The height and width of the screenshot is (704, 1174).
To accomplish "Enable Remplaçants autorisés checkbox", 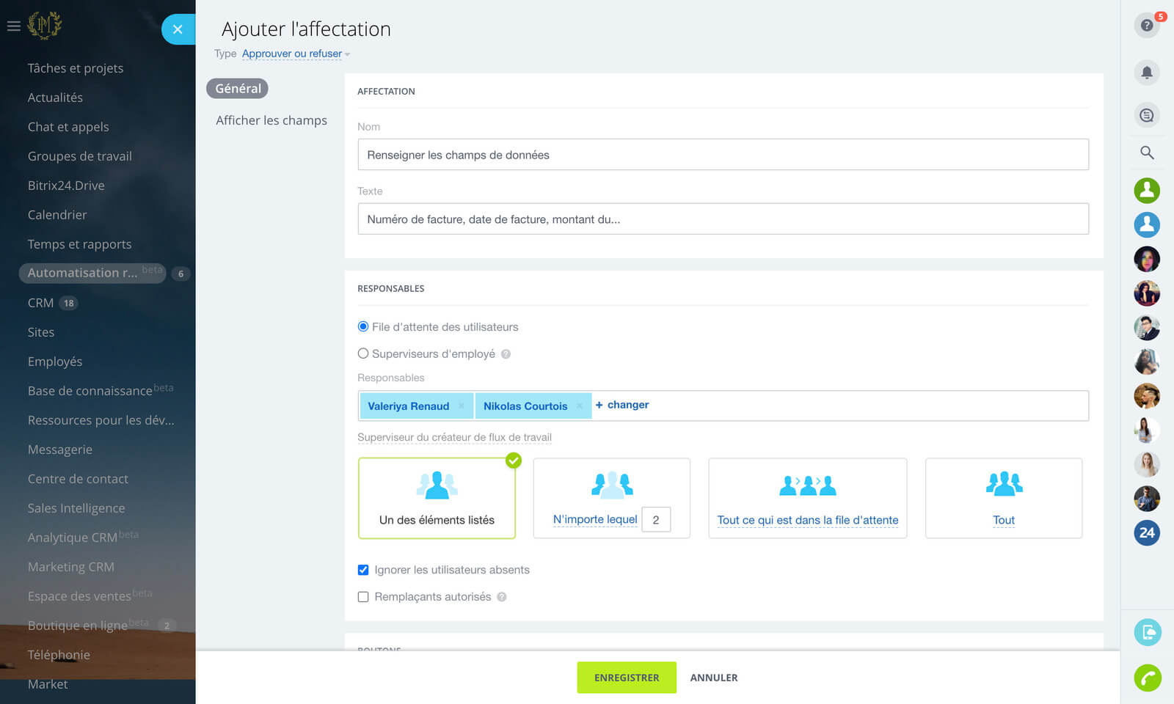I will coord(363,597).
